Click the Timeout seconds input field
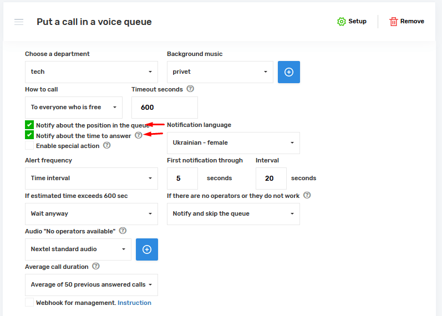This screenshot has width=442, height=316. [164, 108]
